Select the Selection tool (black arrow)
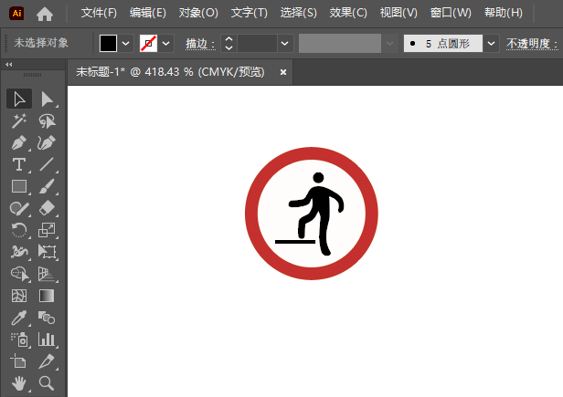The height and width of the screenshot is (397, 563). (19, 99)
